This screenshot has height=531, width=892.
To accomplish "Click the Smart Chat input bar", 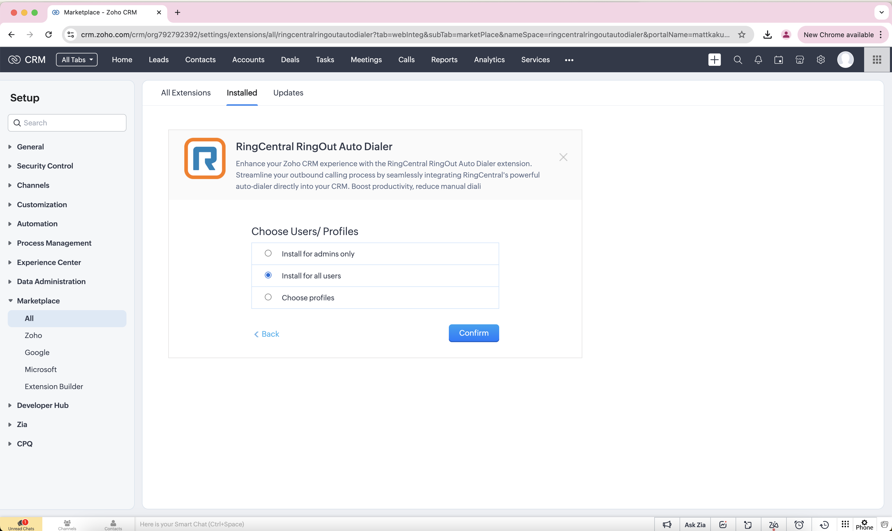I will click(394, 524).
